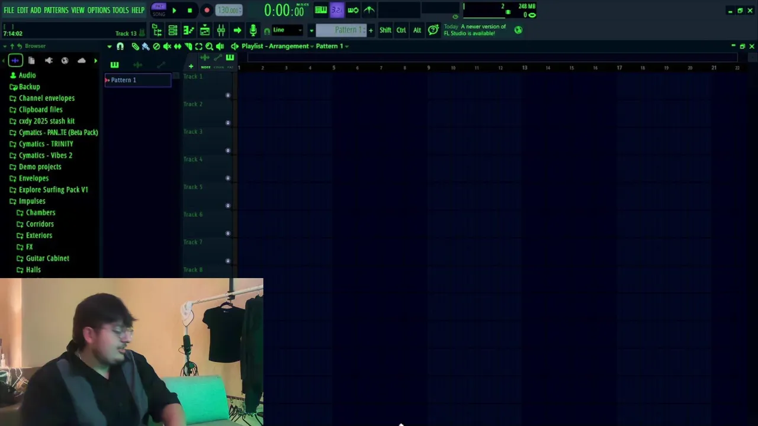Click the globe news icon
Viewport: 758px width, 426px height.
pyautogui.click(x=518, y=30)
